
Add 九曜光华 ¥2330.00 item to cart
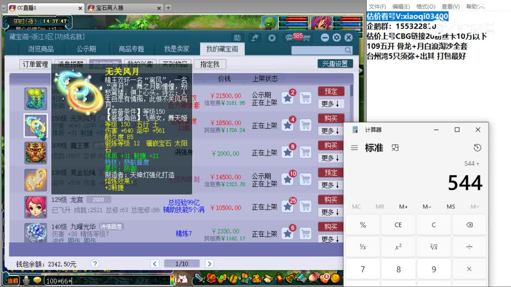click(305, 234)
